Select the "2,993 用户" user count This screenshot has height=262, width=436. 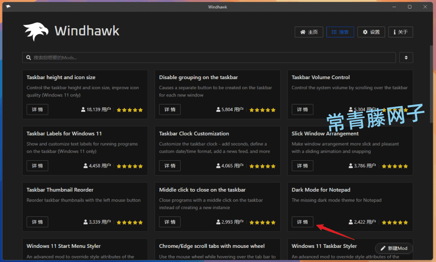tap(230, 222)
